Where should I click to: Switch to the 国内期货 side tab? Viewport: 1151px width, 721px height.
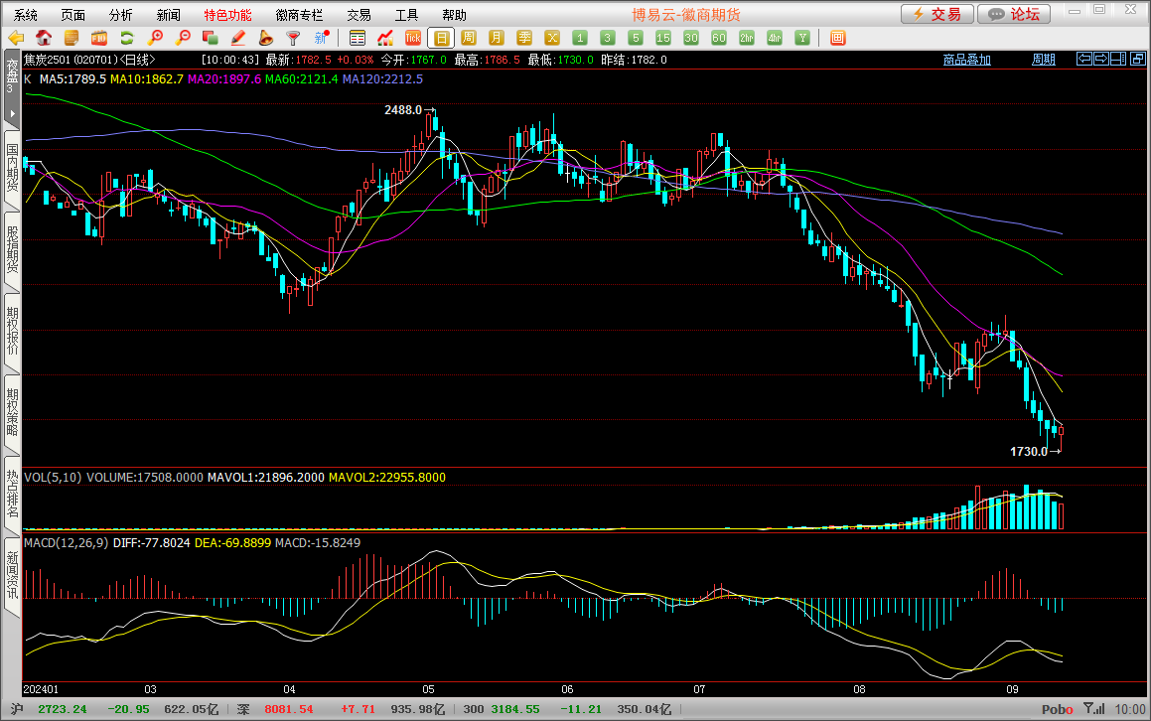click(x=12, y=169)
